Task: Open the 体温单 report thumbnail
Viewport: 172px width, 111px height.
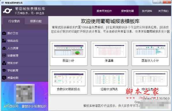Action: (109, 50)
